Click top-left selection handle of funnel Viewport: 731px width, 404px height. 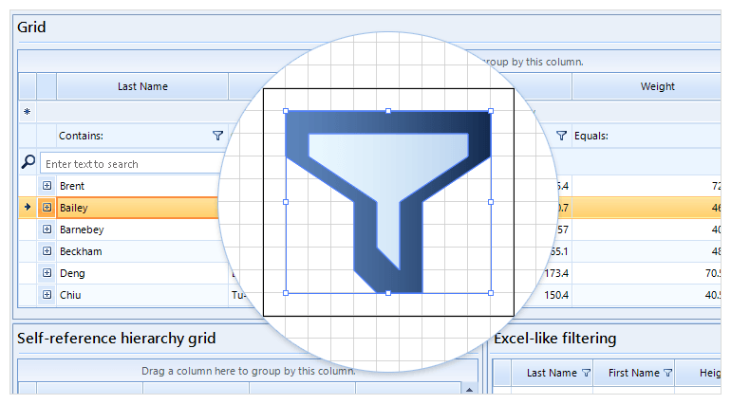[286, 111]
